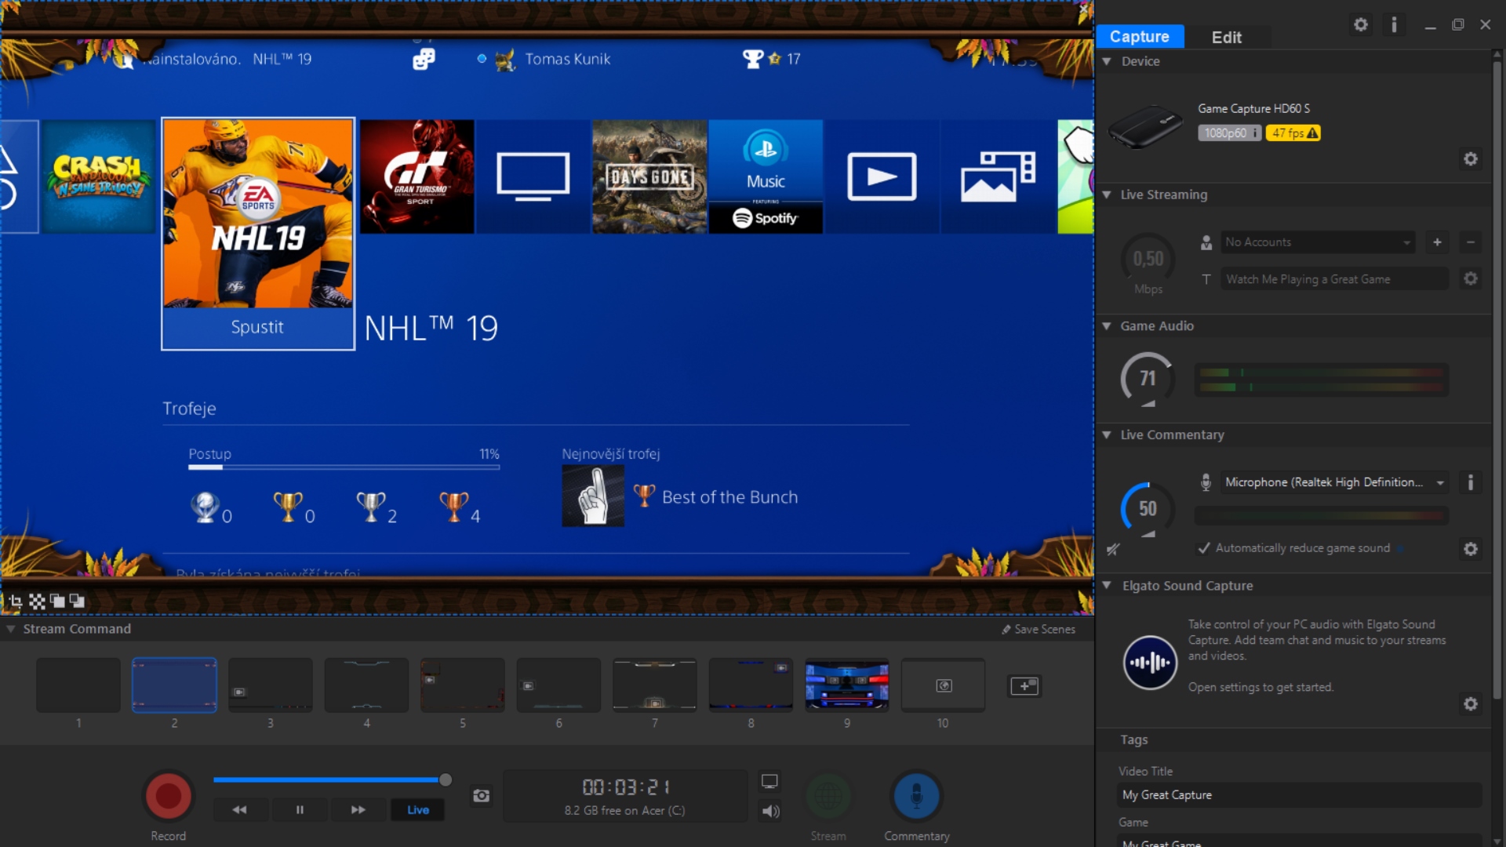Click the Live Commentary level meter
1506x847 pixels.
click(1322, 515)
